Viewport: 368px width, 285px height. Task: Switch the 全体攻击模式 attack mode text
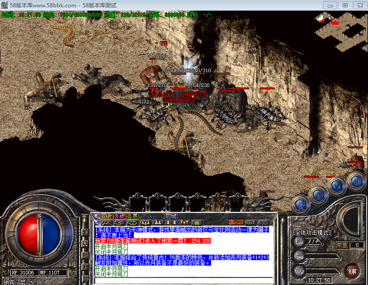click(312, 233)
